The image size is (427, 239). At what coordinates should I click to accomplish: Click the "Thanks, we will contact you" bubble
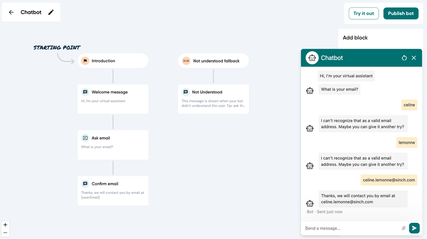(x=363, y=199)
